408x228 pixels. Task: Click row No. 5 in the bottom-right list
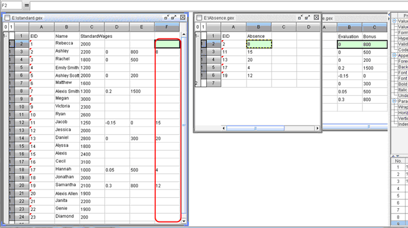[x=400, y=195]
